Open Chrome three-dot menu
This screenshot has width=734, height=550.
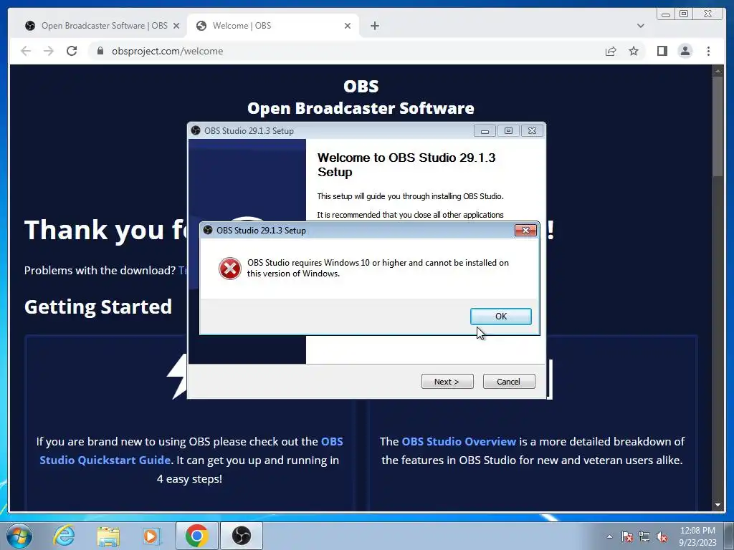click(x=708, y=51)
